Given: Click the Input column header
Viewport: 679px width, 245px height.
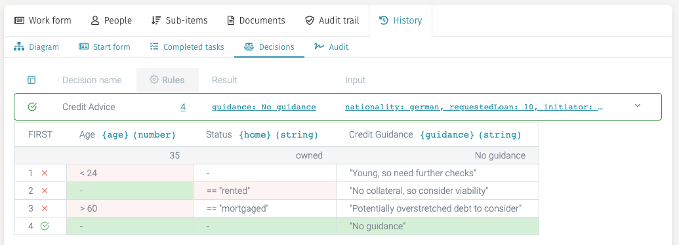Looking at the screenshot, I should [355, 80].
